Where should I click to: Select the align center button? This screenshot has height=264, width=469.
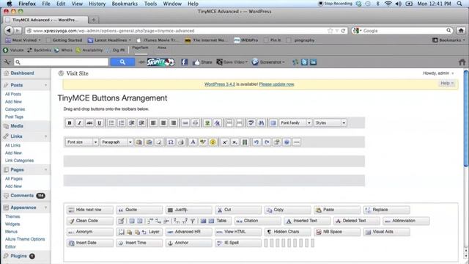point(163,122)
